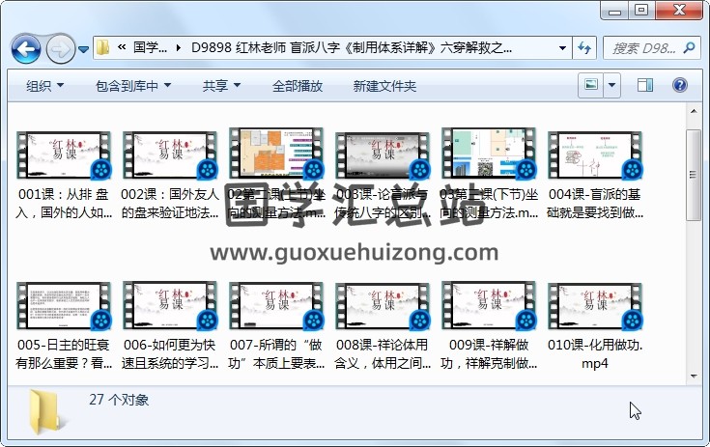Refresh the folder view
Screen dimensions: 710x447
(584, 48)
